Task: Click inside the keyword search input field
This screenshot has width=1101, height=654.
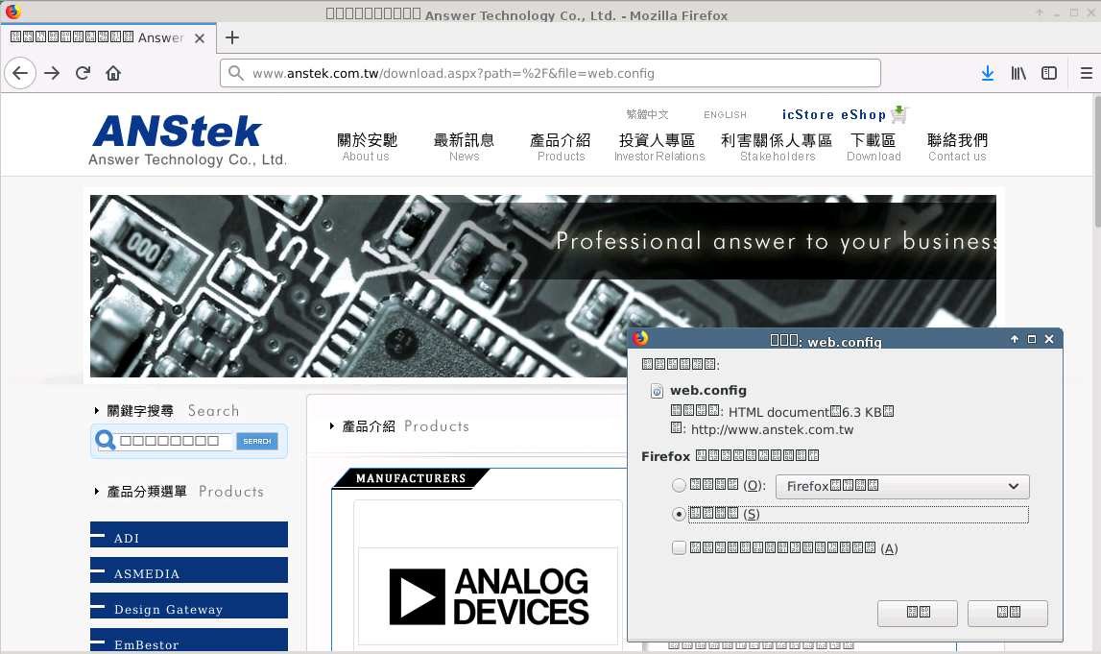Action: (174, 441)
